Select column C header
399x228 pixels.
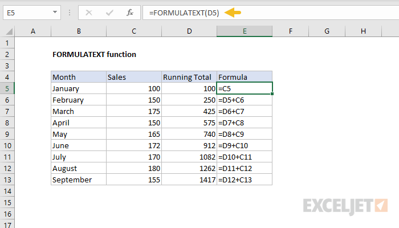pos(133,31)
